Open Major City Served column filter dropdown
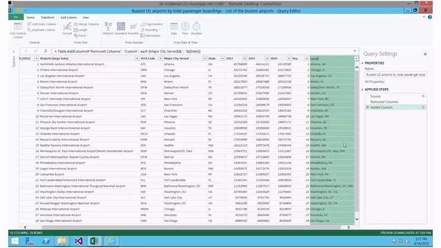The height and width of the screenshot is (248, 441). 205,59
